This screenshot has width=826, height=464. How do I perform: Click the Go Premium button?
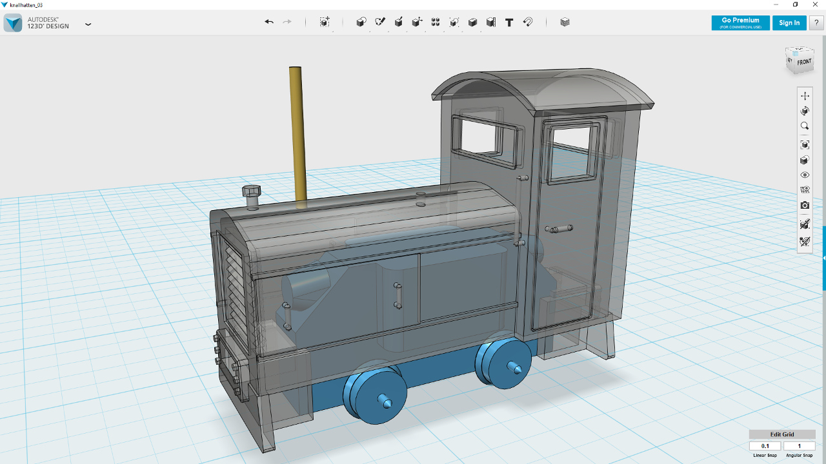740,23
